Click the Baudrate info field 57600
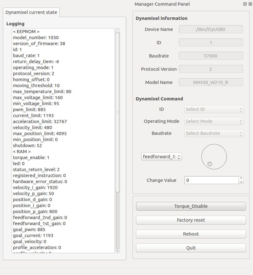253x275 pixels. (211, 56)
